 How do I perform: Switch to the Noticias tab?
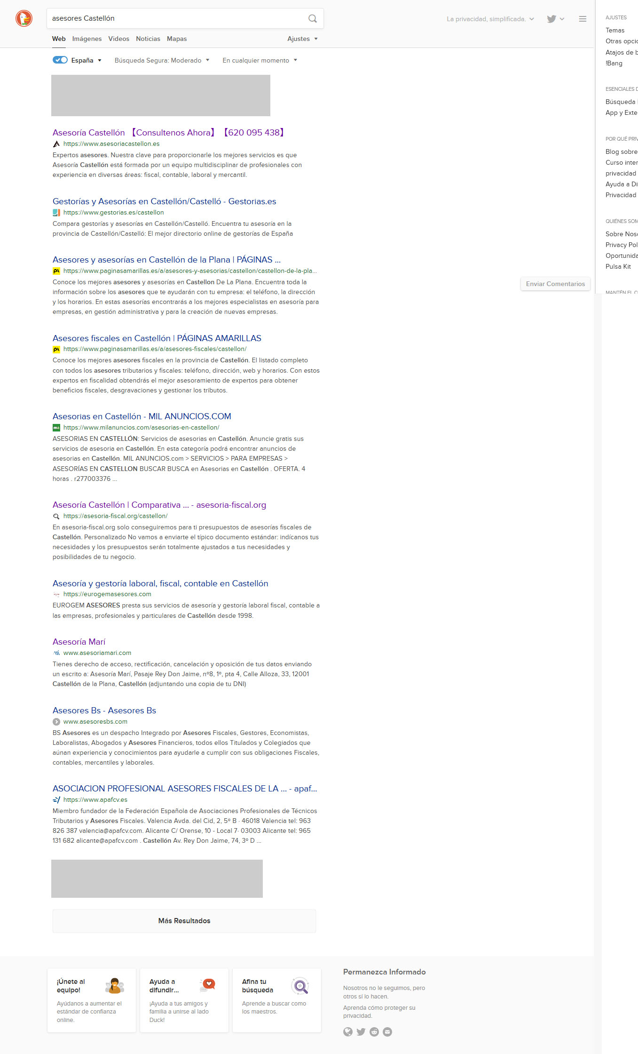(148, 39)
